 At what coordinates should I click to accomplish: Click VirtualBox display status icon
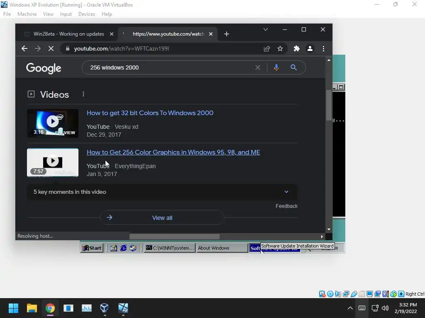pos(369,294)
